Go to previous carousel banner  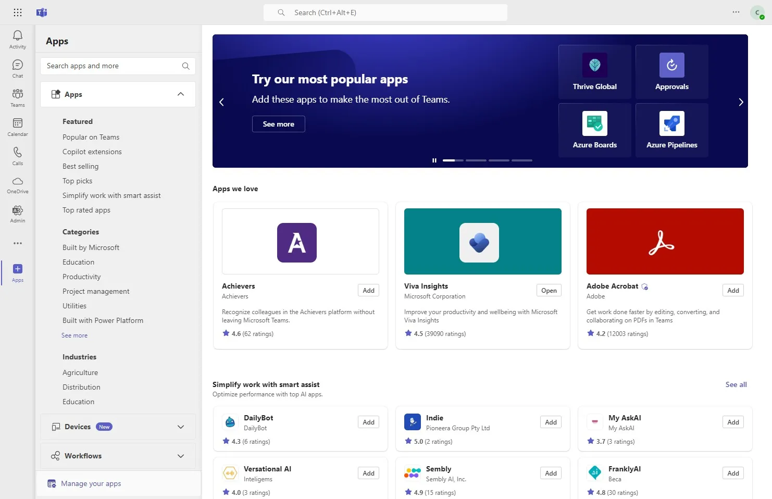click(221, 102)
